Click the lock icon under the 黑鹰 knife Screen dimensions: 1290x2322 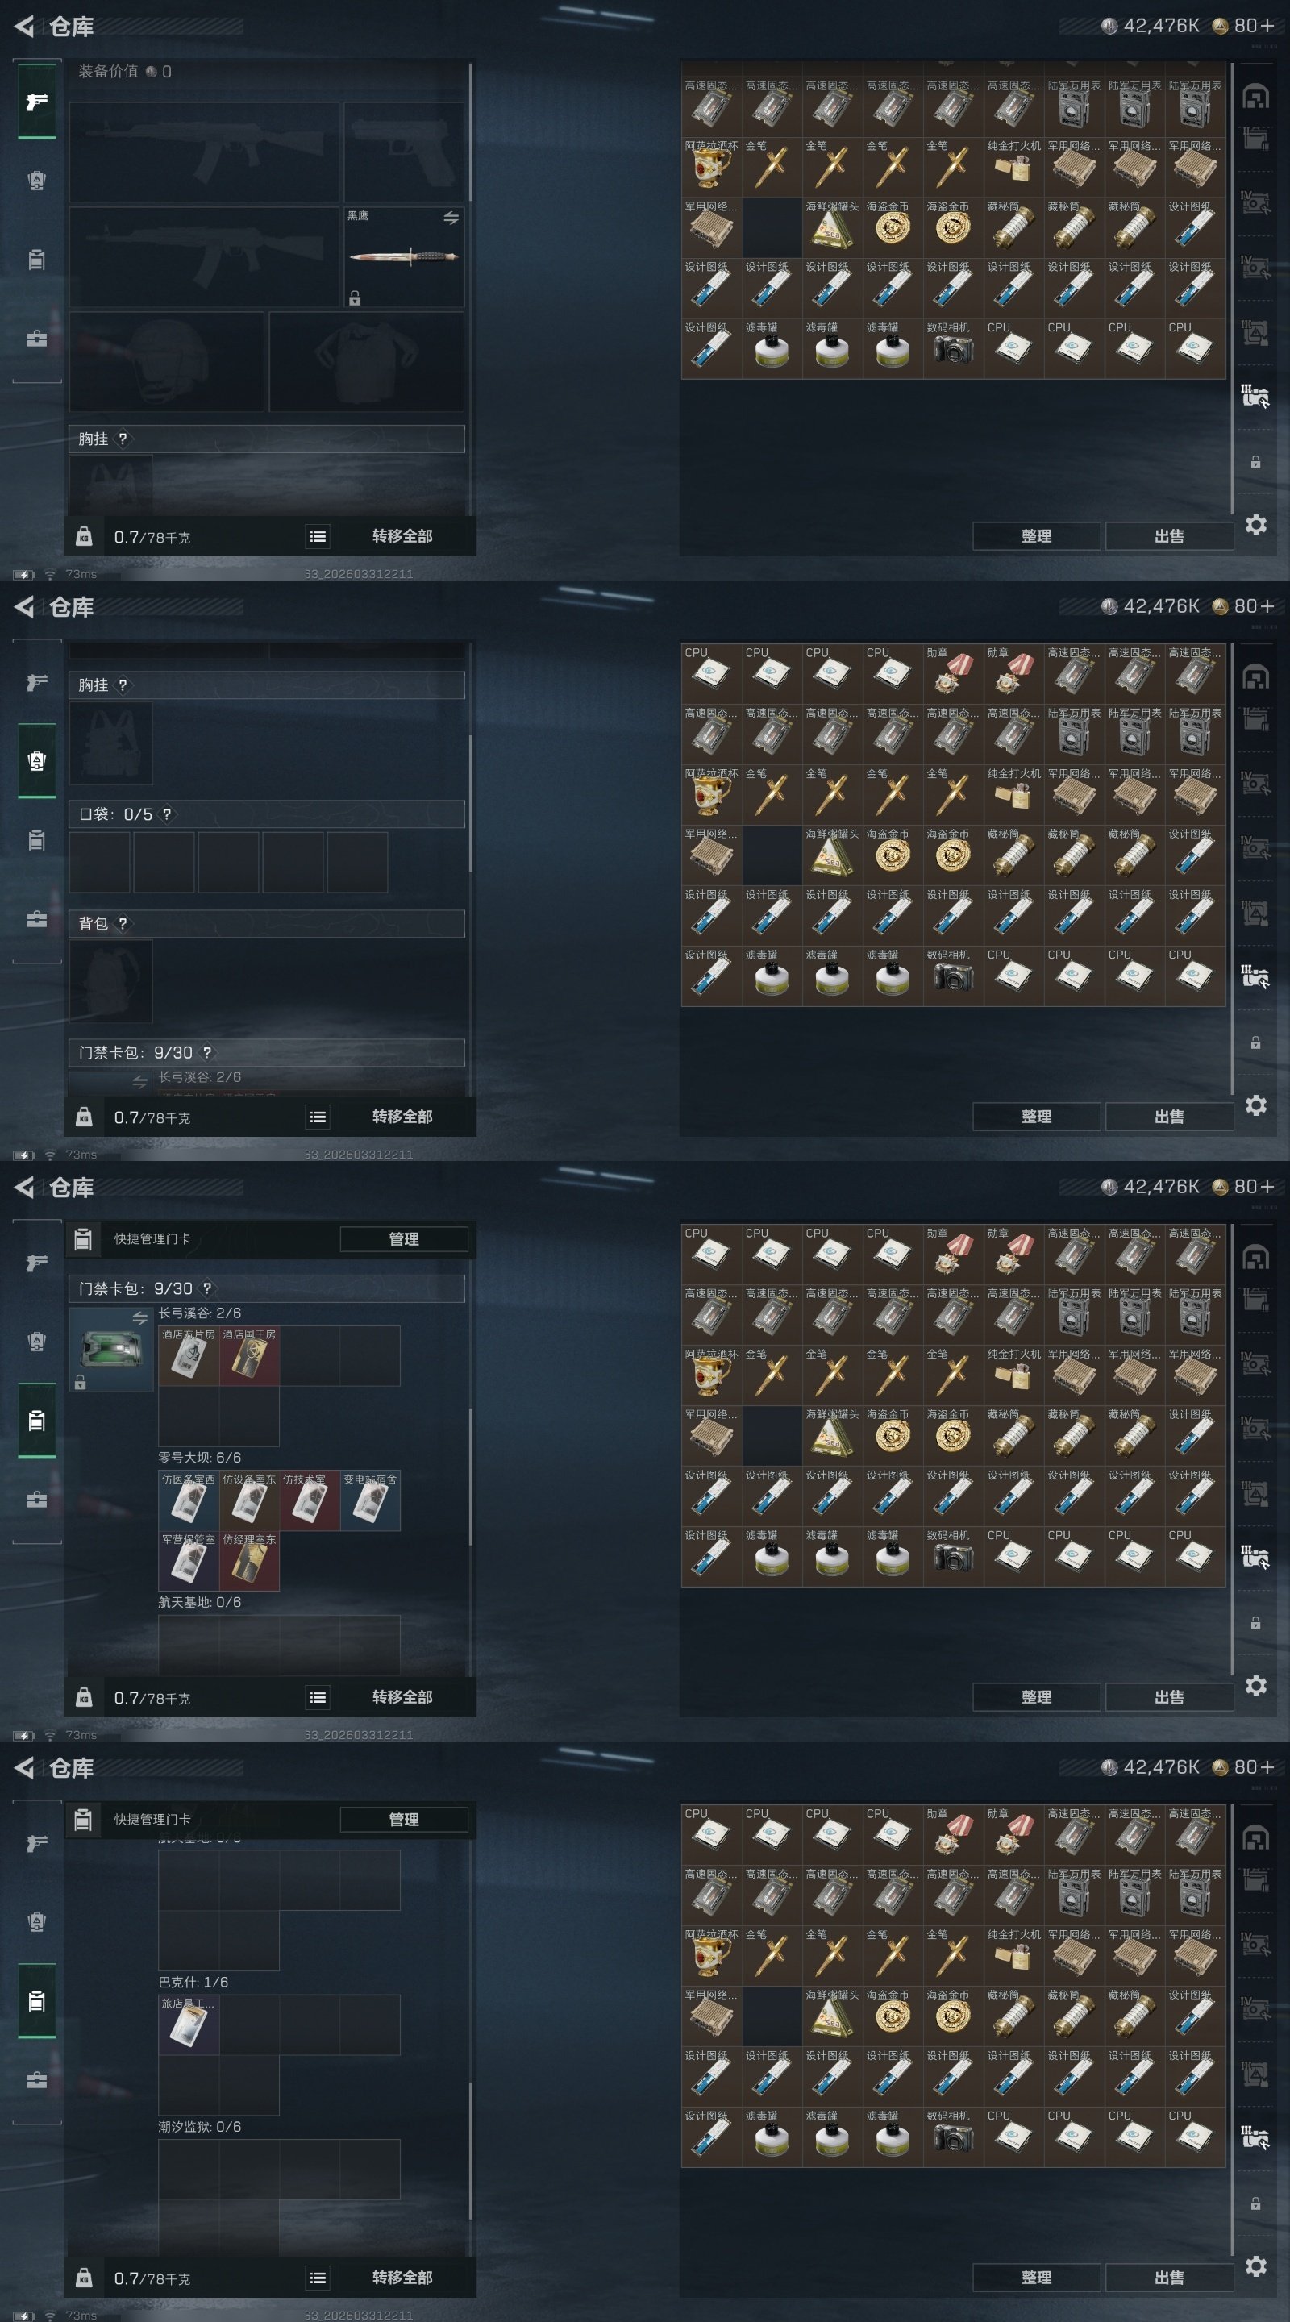354,298
